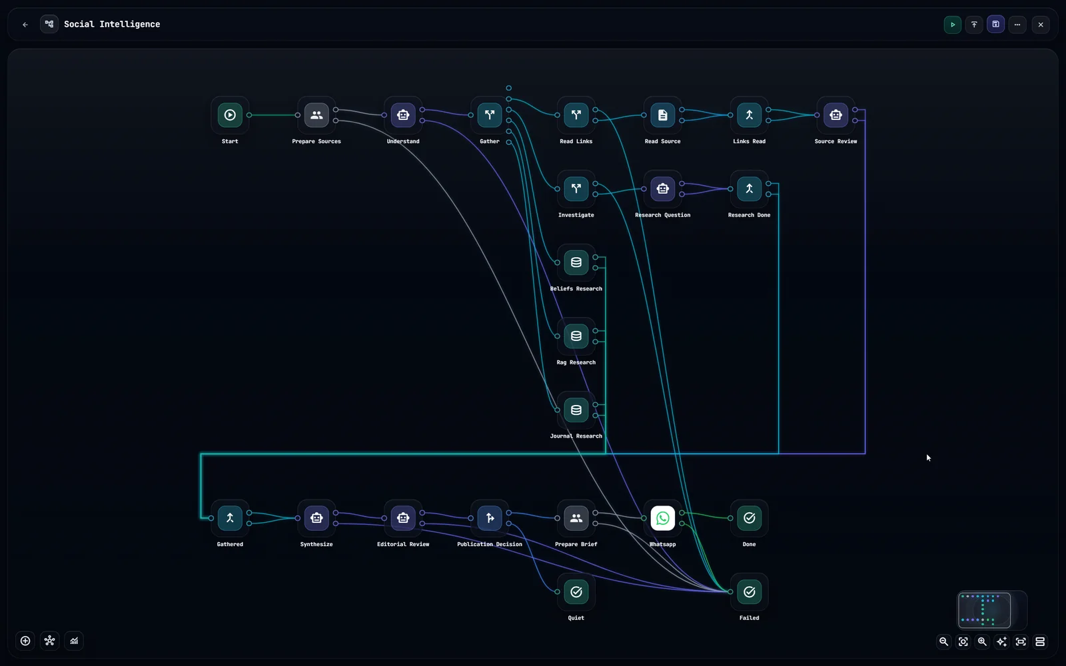Click the workflow icon beside title
1066x666 pixels.
point(49,25)
